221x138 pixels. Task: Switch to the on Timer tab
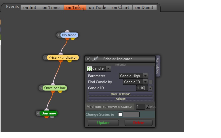point(52,7)
